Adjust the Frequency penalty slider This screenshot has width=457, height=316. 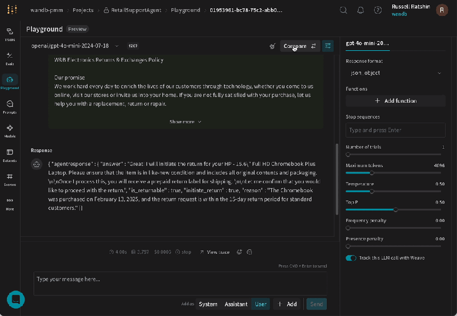click(x=393, y=228)
